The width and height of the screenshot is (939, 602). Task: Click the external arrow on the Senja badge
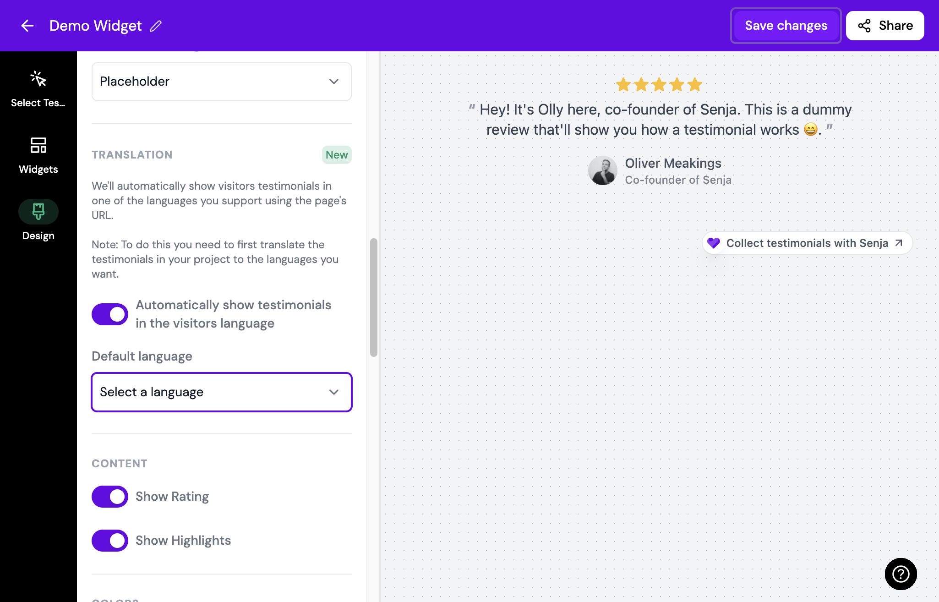point(899,243)
